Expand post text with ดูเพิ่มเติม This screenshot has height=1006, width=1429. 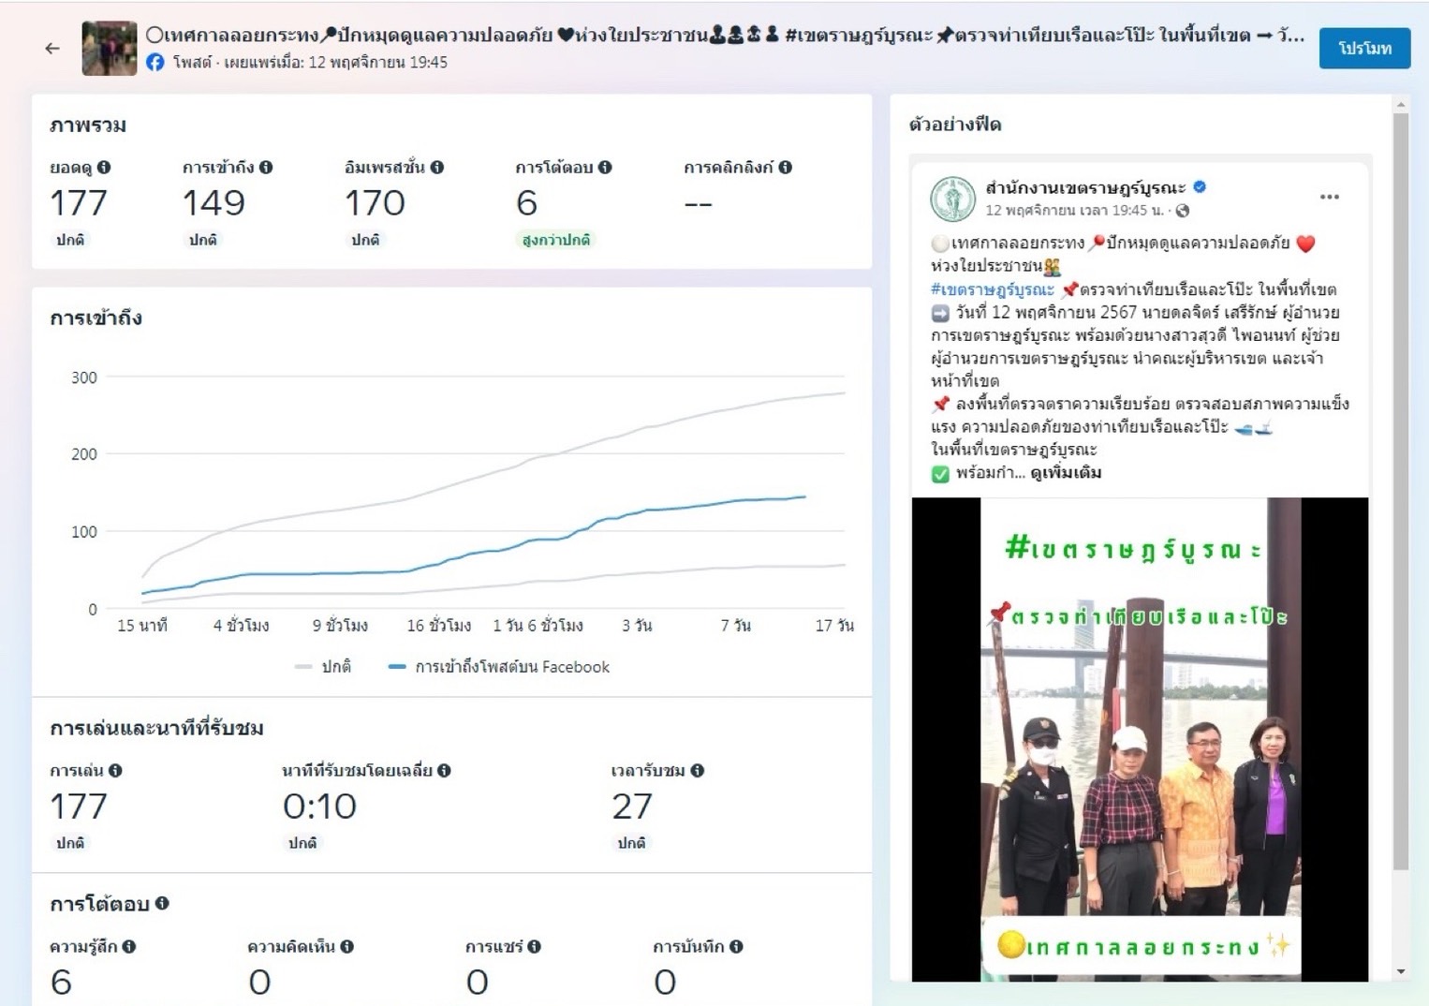click(x=1066, y=473)
